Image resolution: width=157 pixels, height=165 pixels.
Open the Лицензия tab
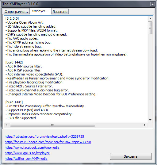click(60, 12)
